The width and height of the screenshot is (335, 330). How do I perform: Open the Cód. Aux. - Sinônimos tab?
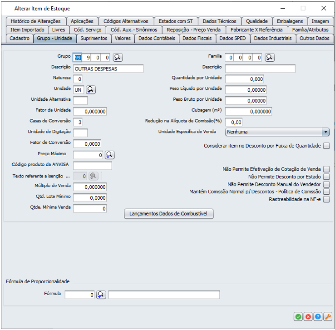pos(134,30)
